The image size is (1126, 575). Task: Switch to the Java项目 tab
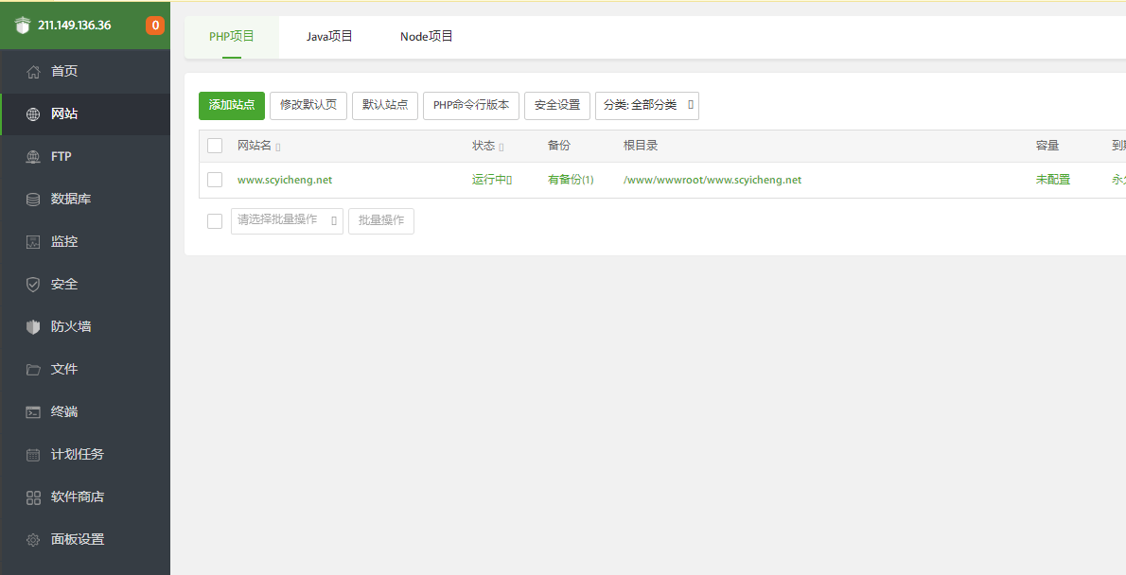(x=329, y=37)
